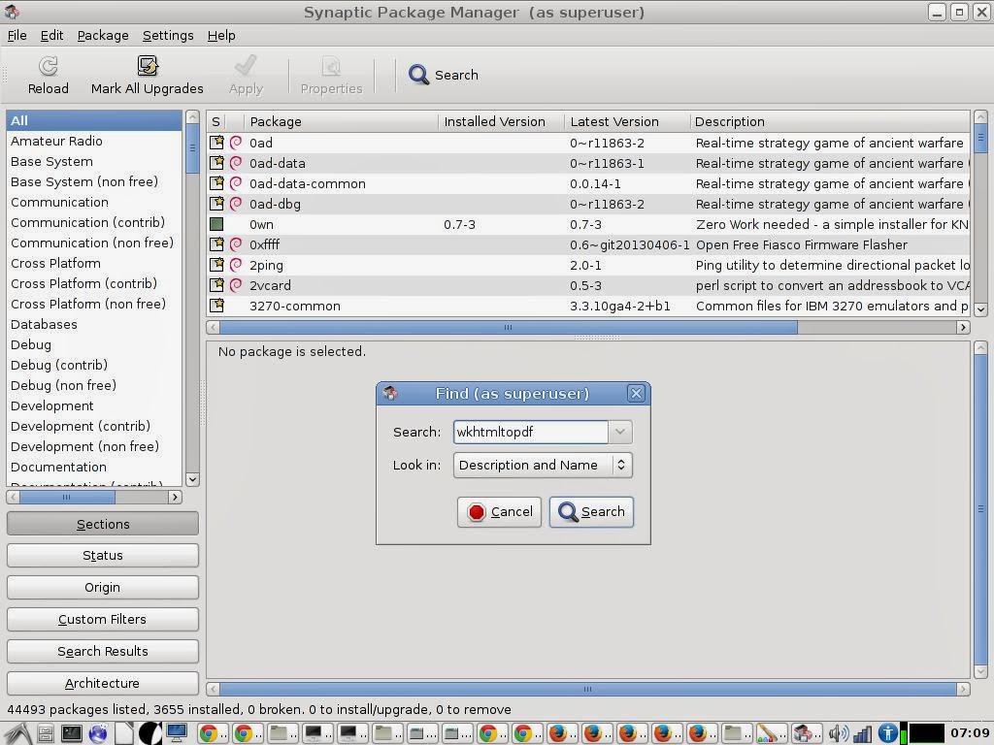994x745 pixels.
Task: Select Databases section in list
Action: coord(94,324)
